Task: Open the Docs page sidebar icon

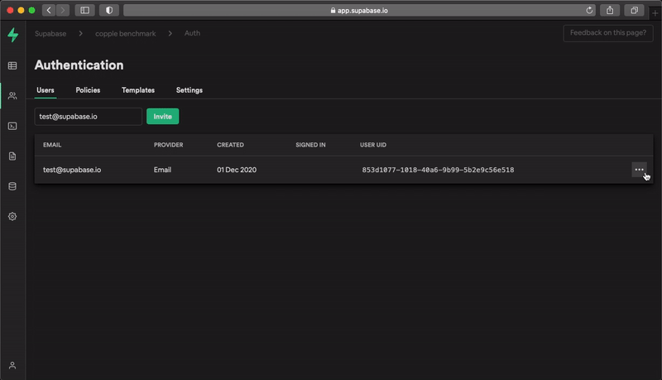Action: (12, 156)
